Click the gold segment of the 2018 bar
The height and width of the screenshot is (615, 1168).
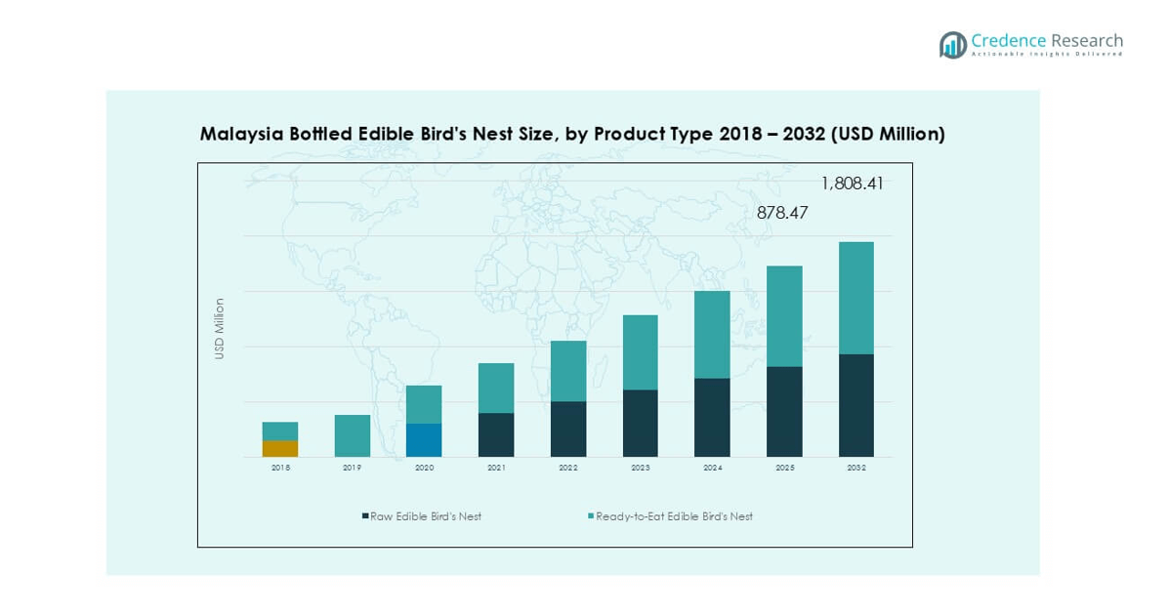tap(280, 448)
